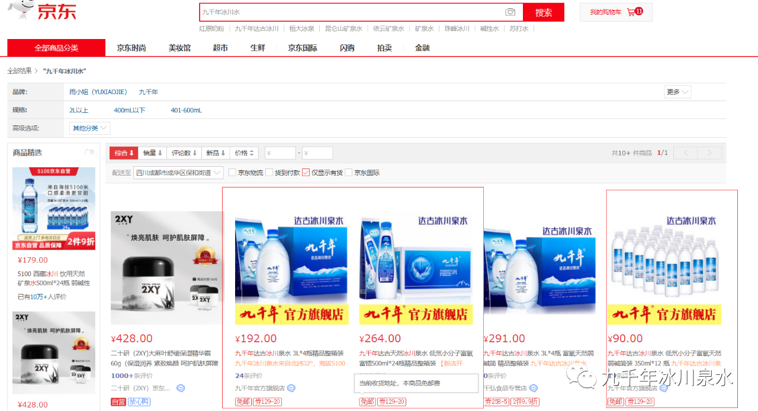Click 券258-5 coupon tag
The image size is (758, 411).
tap(497, 402)
